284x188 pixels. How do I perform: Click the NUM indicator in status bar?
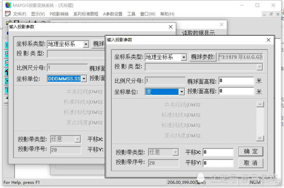[255, 182]
